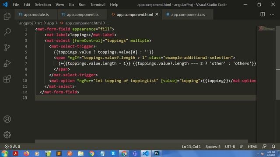The width and height of the screenshot is (280, 157).
Task: Click the app breadcrumb folder
Action: [51, 23]
